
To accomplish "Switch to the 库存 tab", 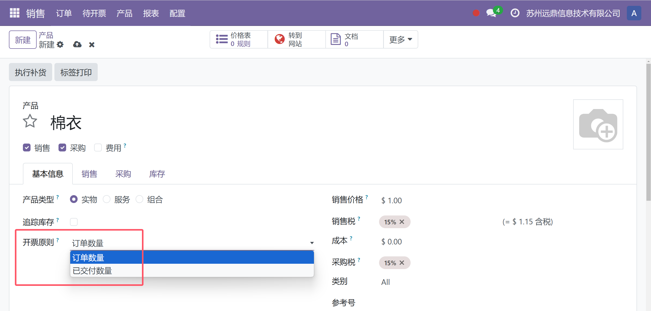I will point(157,174).
